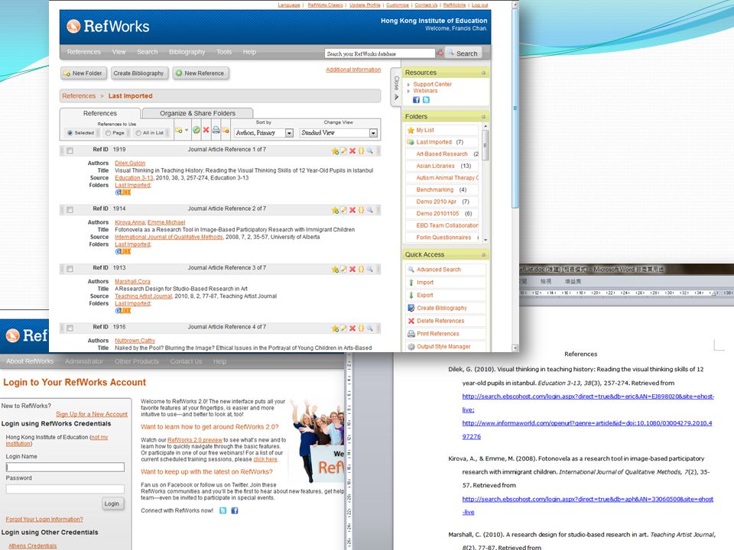
Task: Click the Folders list scrollbar thumb
Action: (x=486, y=145)
